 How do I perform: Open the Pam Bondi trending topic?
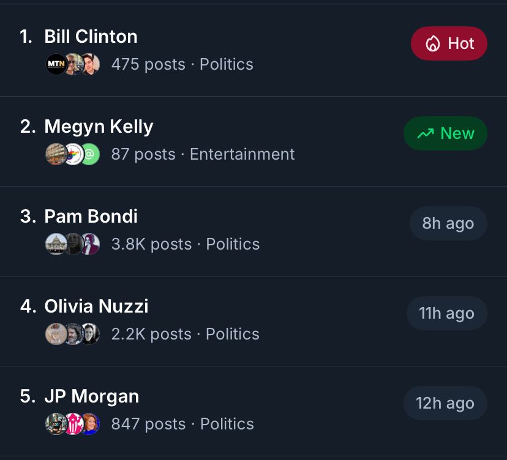coord(91,217)
